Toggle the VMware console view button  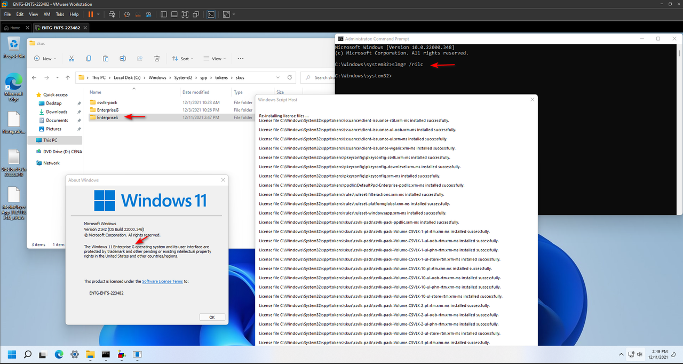pos(211,14)
